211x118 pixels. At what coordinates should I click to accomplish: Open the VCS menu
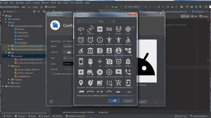tap(72, 3)
